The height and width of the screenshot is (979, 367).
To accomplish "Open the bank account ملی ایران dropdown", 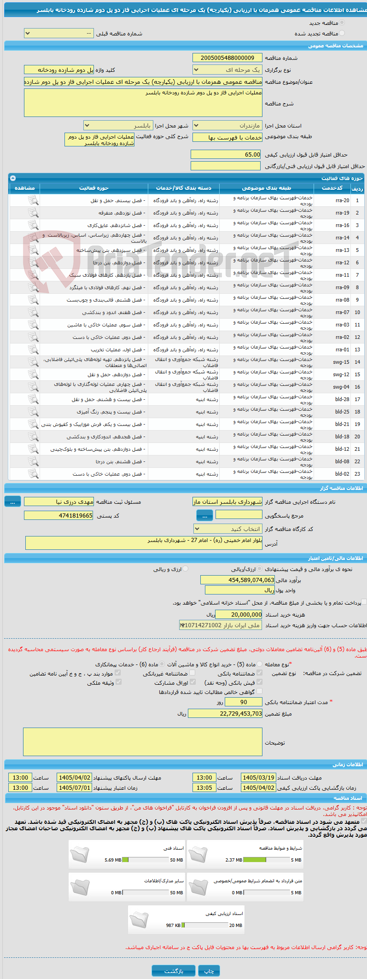I will 221,625.
